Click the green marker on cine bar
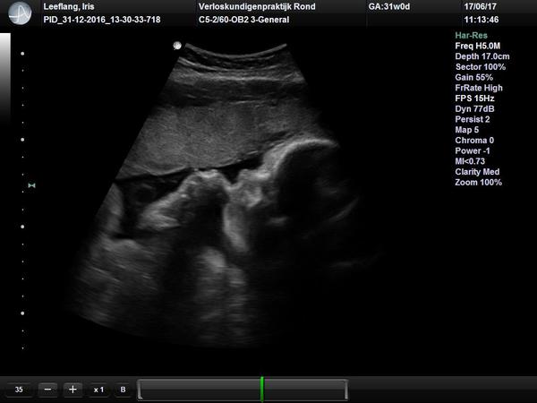 (261, 389)
